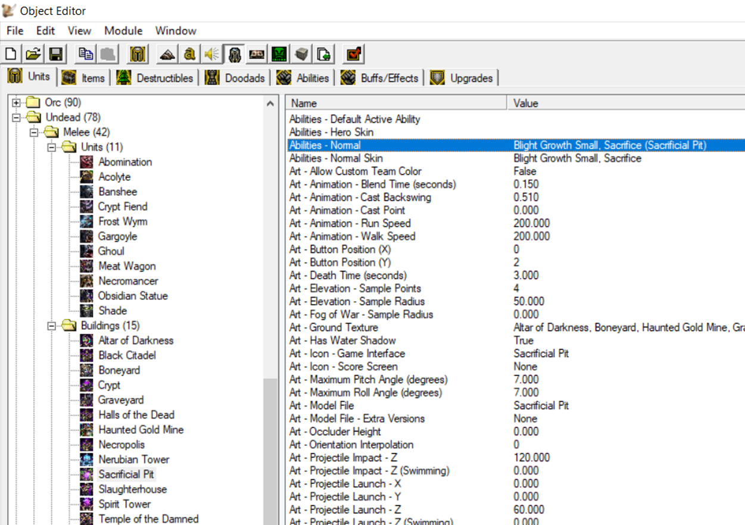This screenshot has width=745, height=525.
Task: Switch to the Destructibles tab
Action: [x=156, y=78]
